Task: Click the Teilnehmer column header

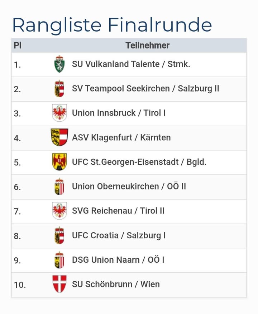Action: (147, 46)
